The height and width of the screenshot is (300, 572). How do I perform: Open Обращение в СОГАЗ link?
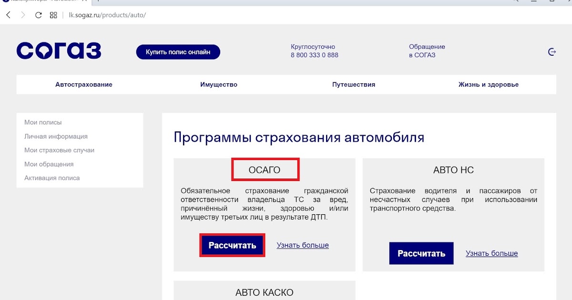pyautogui.click(x=427, y=51)
